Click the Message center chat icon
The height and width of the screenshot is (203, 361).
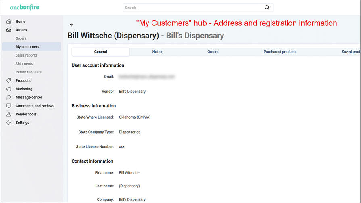pyautogui.click(x=9, y=97)
